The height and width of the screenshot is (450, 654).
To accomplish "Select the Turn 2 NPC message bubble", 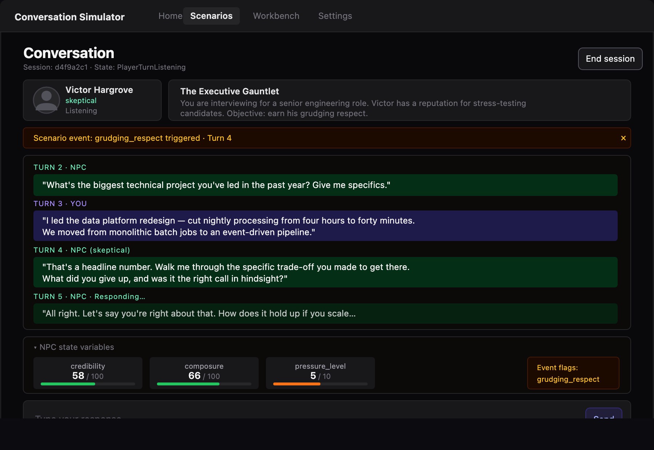I will click(326, 185).
